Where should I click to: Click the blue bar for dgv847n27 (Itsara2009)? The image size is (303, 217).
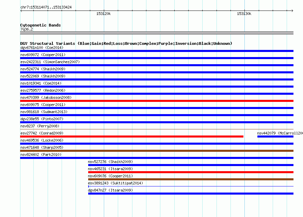click(x=191, y=194)
